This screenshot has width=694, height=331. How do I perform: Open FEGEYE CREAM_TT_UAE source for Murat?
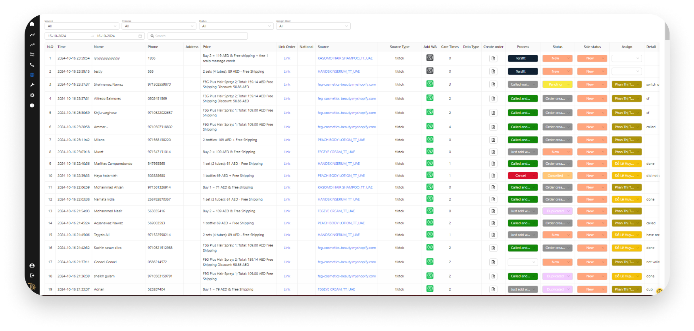pos(336,152)
